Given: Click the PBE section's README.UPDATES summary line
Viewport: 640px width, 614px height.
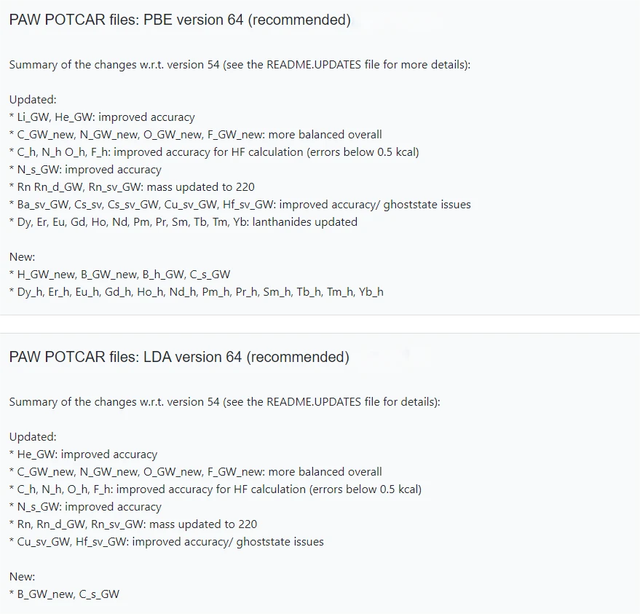Looking at the screenshot, I should [240, 65].
